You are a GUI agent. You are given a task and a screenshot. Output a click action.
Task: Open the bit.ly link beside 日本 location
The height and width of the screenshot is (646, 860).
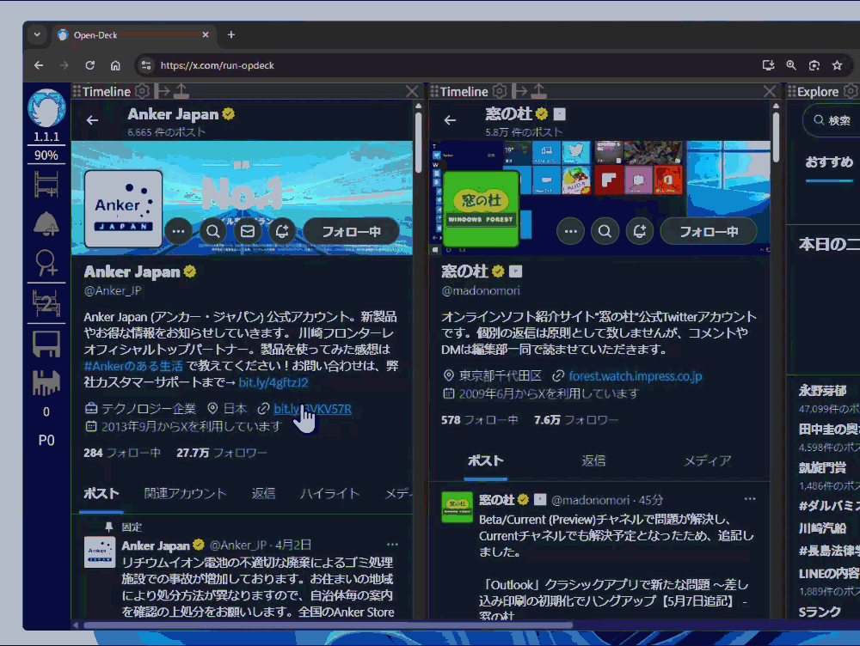[x=313, y=409]
